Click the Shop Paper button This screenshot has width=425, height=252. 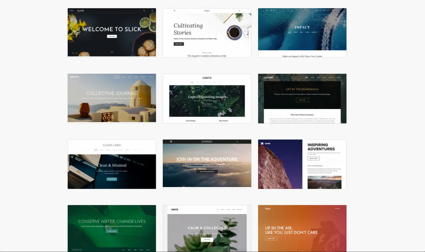click(179, 44)
